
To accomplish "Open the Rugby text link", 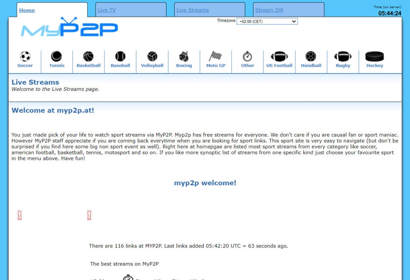I will pos(343,66).
